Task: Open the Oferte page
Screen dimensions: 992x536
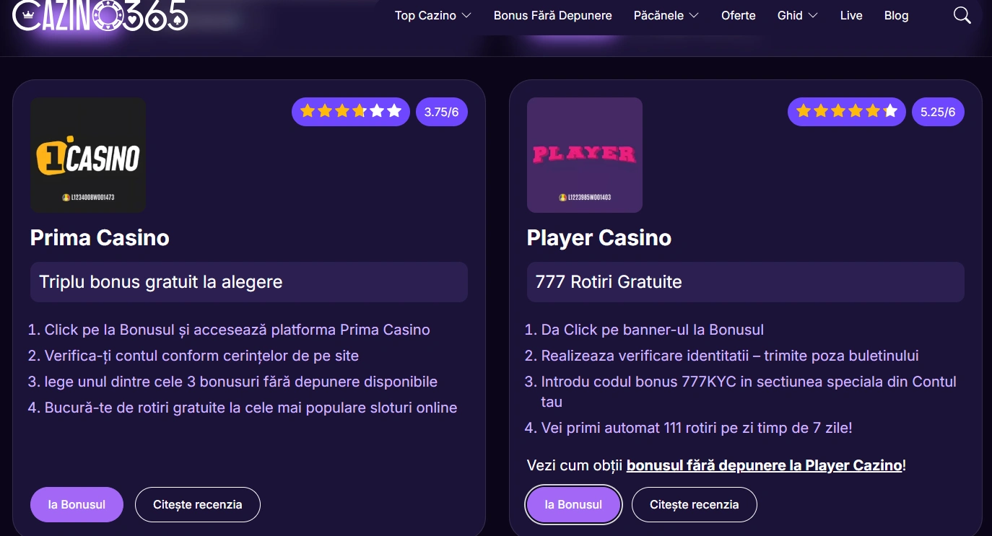Action: click(x=739, y=15)
